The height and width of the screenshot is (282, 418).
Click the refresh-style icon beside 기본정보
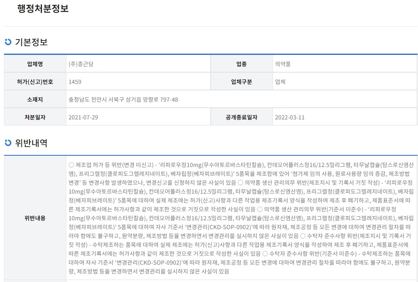point(8,42)
